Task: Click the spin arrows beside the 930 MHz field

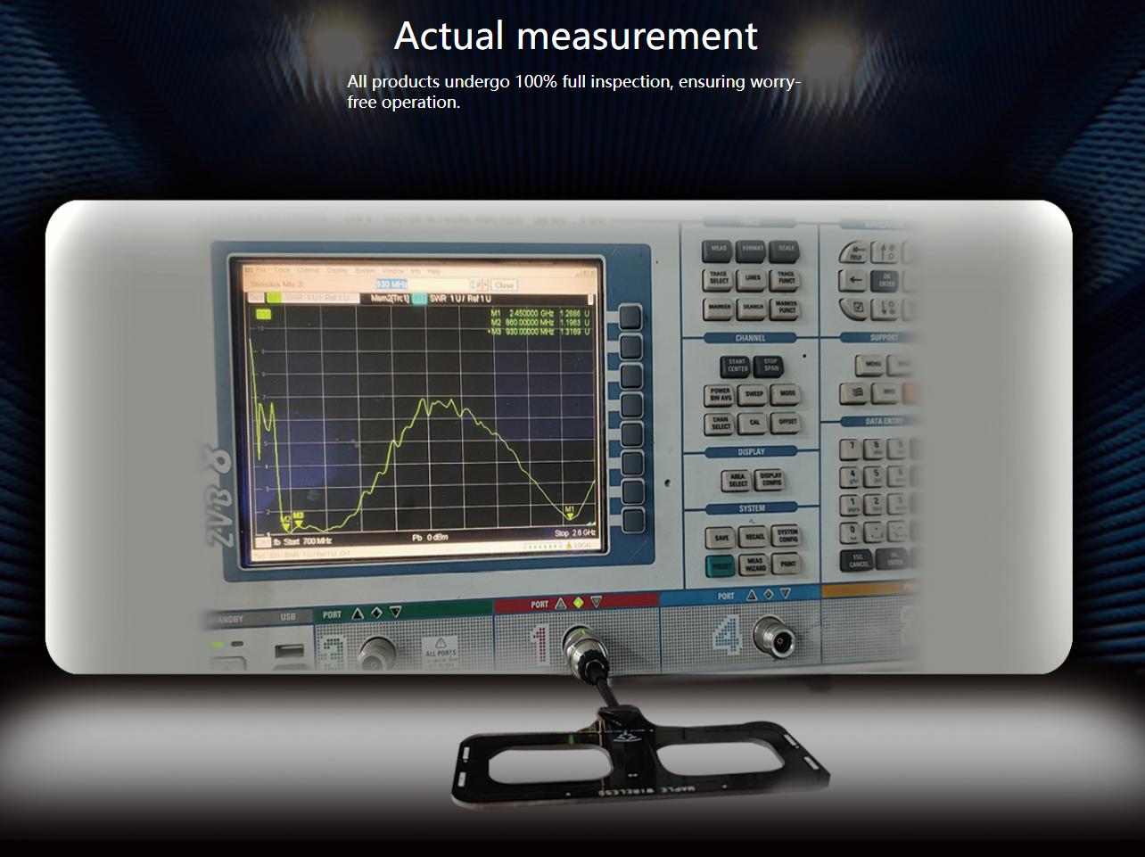Action: [474, 284]
